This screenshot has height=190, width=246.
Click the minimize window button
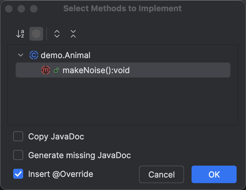click(21, 8)
